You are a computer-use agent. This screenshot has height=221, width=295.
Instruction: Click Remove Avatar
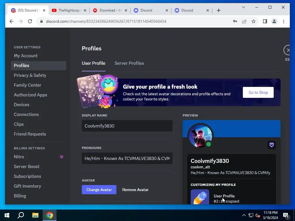coord(135,190)
